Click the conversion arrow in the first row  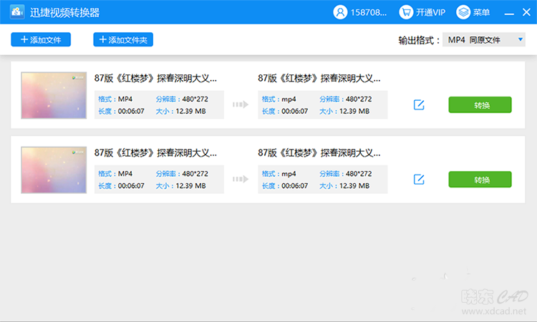point(241,104)
